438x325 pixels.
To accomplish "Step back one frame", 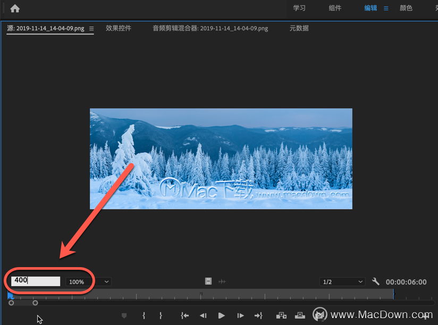I will [x=203, y=315].
